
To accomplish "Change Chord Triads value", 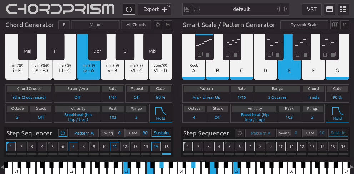I will click(313, 97).
